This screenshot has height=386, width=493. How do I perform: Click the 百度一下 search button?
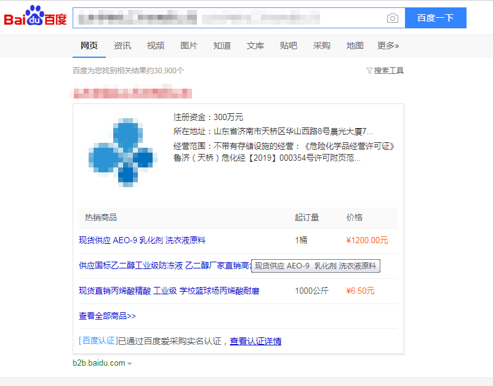(435, 18)
